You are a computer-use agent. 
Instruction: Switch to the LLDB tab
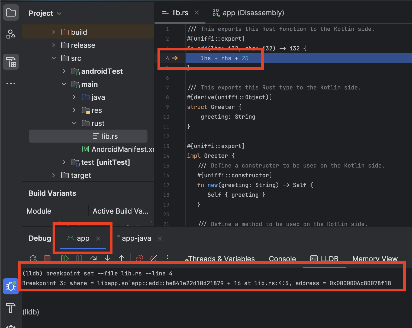[x=324, y=259]
